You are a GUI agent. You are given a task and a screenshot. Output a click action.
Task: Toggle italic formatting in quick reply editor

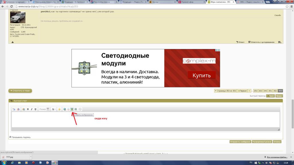pyautogui.click(x=32, y=109)
